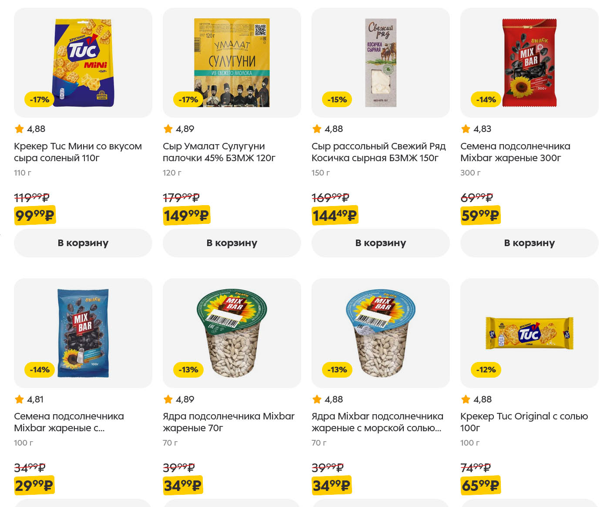
Task: Add Tuc Mini cheese cracker to cart
Action: pyautogui.click(x=83, y=243)
